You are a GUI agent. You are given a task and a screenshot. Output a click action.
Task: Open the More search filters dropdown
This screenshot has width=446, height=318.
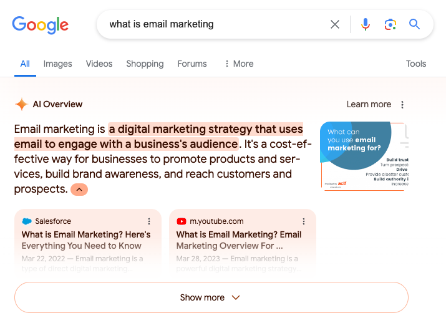point(238,64)
